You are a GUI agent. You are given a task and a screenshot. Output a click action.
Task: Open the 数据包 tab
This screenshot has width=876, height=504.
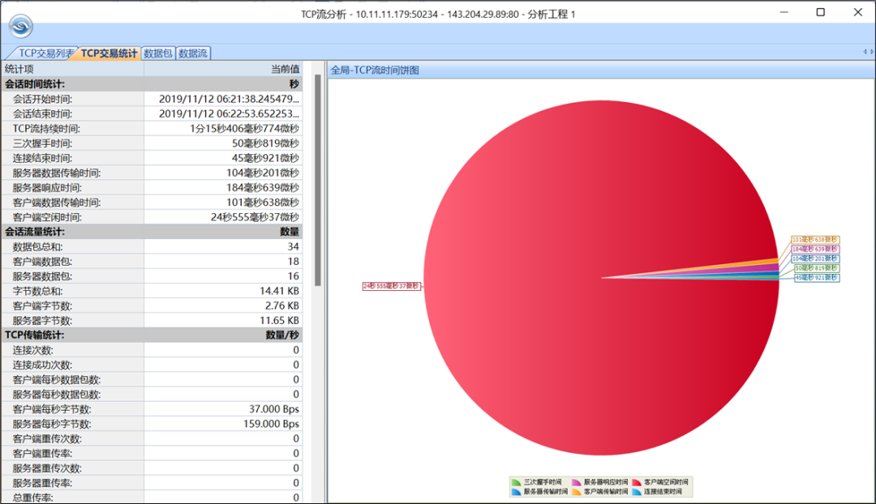click(157, 53)
